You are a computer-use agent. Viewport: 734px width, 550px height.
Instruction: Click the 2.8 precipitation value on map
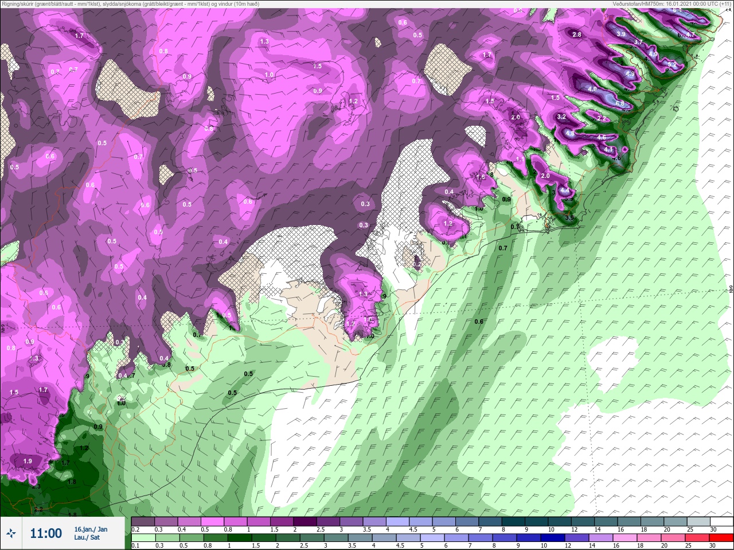point(577,34)
